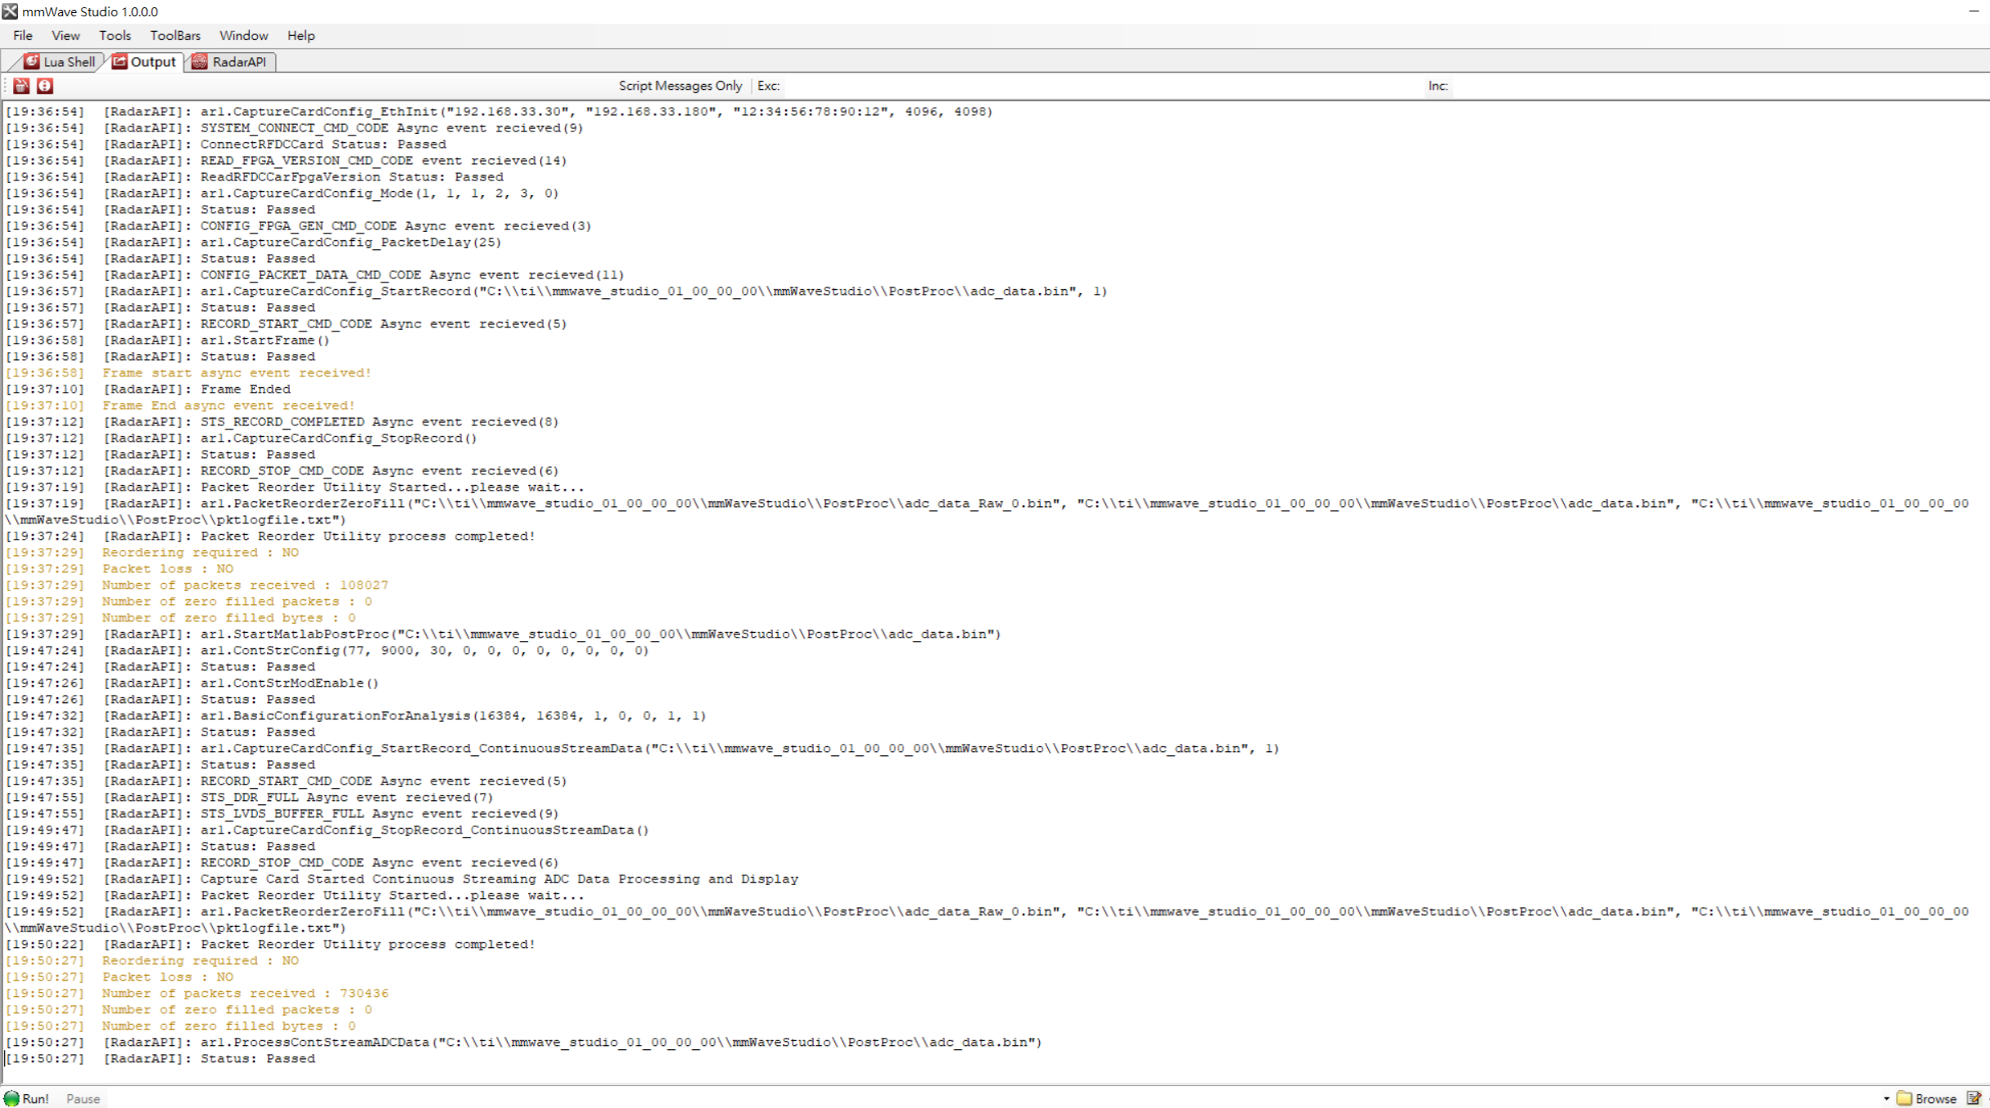The width and height of the screenshot is (1990, 1108).
Task: Click 'Capture Card Started Continuous Streaming' line
Action: [402, 879]
